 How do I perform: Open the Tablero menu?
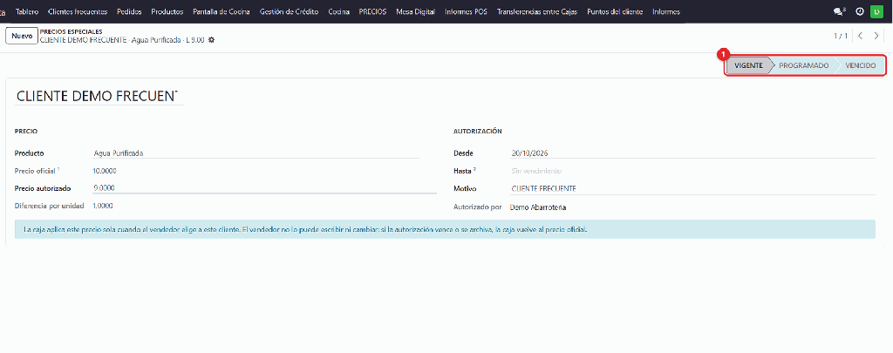pyautogui.click(x=27, y=11)
